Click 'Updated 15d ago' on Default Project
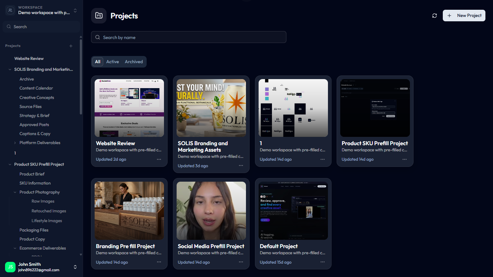Image resolution: width=493 pixels, height=277 pixels. coord(276,262)
